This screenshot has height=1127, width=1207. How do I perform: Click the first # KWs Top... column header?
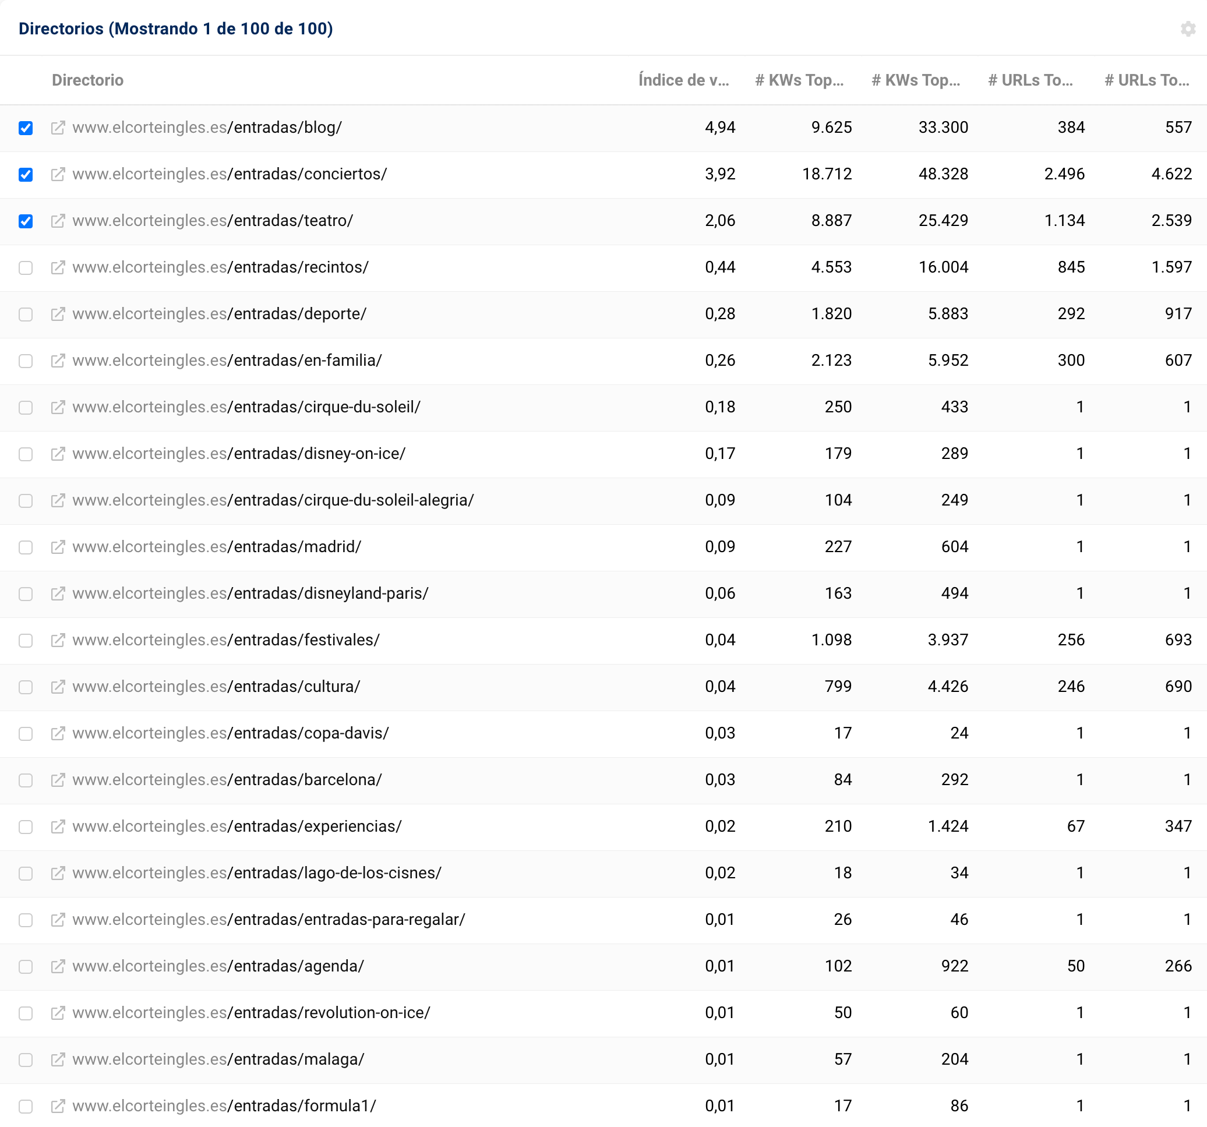pos(799,80)
